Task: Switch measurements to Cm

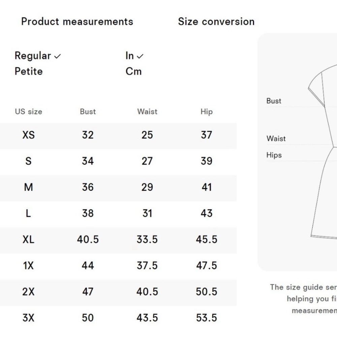Action: click(133, 71)
